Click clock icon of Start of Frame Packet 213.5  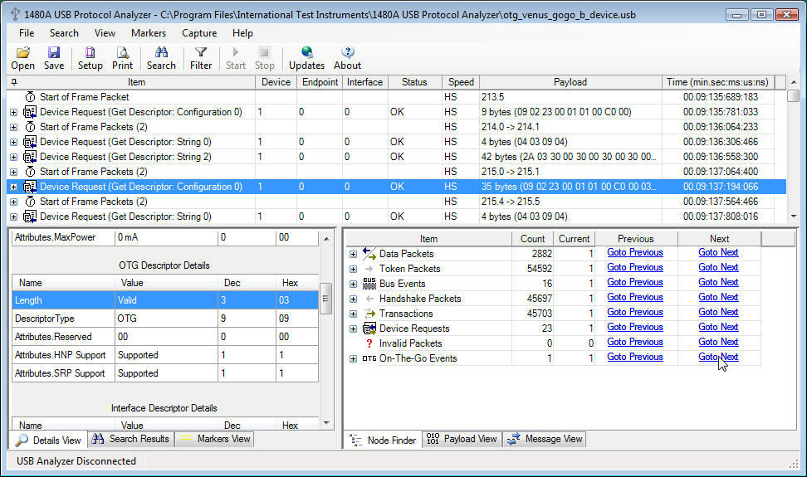(x=31, y=96)
